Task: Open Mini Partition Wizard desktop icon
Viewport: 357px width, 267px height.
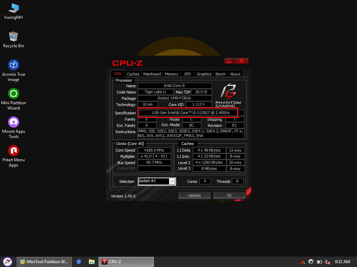Action: tap(14, 94)
